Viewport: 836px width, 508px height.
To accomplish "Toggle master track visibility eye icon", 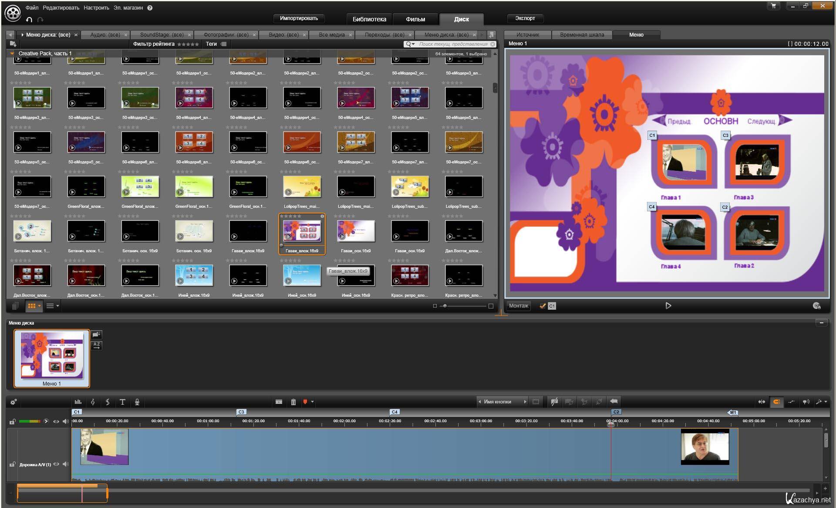I will coord(56,421).
